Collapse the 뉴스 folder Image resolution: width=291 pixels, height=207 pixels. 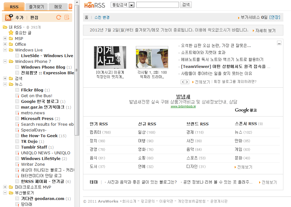5,84
